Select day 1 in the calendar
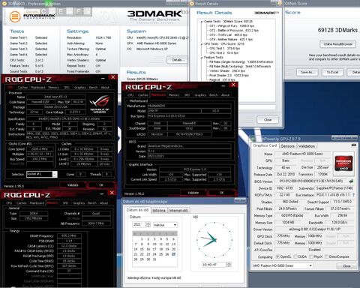360x288 pixels. 142,239
